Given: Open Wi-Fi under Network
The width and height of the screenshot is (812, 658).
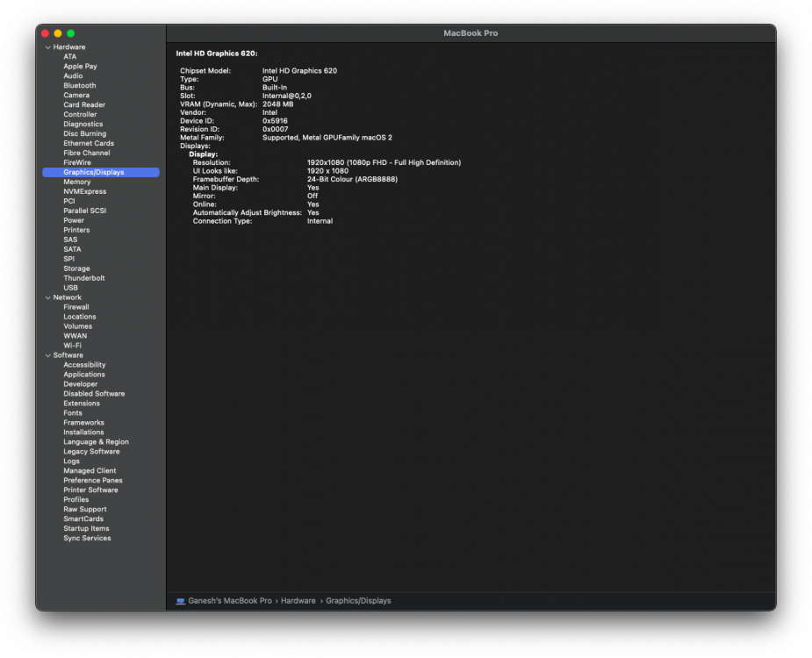Looking at the screenshot, I should [x=73, y=346].
